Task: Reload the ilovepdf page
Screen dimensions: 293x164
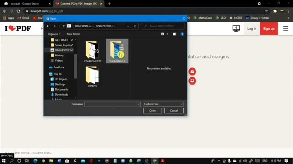Action: (18, 11)
